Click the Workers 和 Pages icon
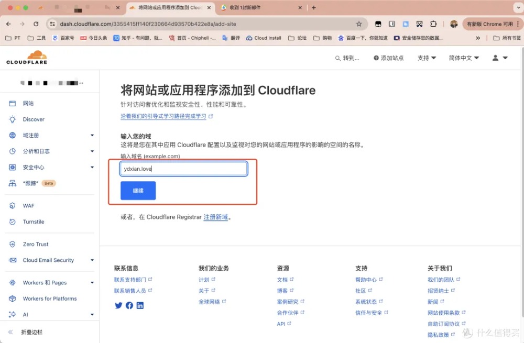Viewport: 524px width, 343px height. [x=13, y=283]
